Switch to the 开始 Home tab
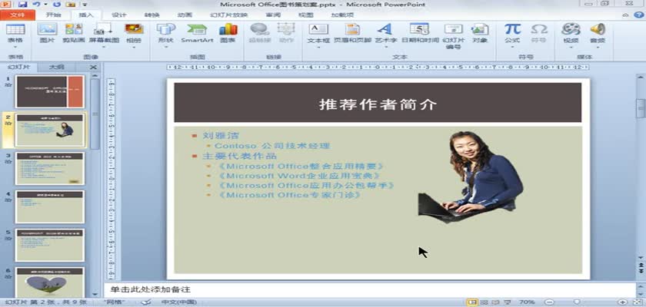The image size is (646, 307). point(54,15)
